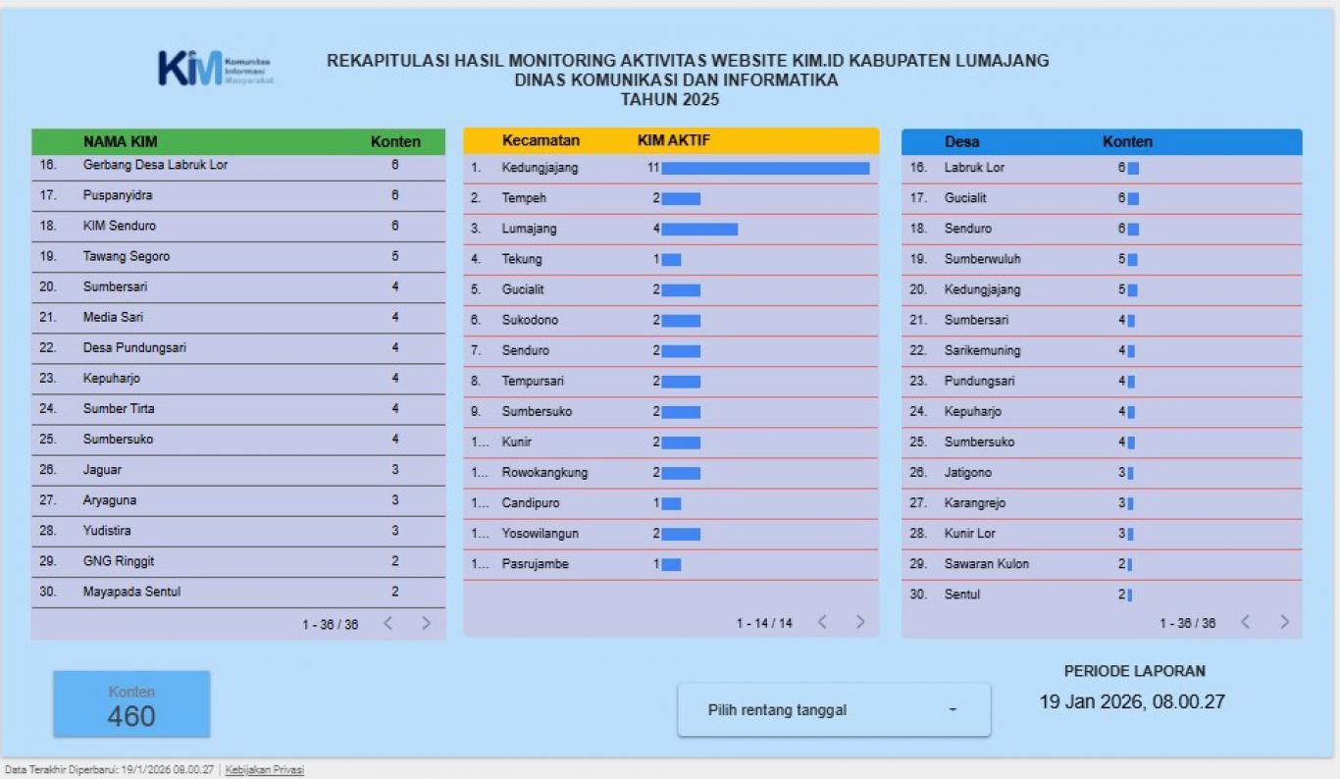The height and width of the screenshot is (779, 1340).
Task: Go to previous page of Desa table
Action: pos(1246,622)
